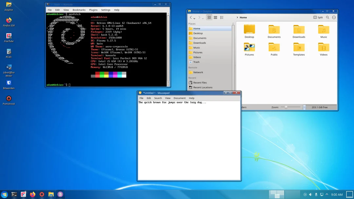Toggle the network tray indicator
The height and width of the screenshot is (199, 354).
[x=322, y=194]
